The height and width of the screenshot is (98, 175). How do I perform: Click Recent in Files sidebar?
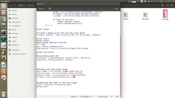[x=14, y=10]
